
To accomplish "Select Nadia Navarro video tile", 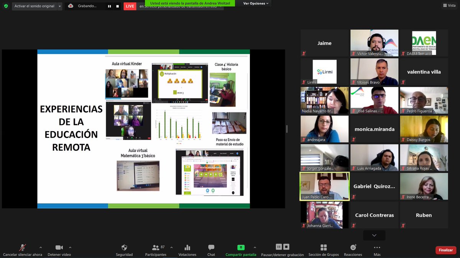I will [x=325, y=100].
